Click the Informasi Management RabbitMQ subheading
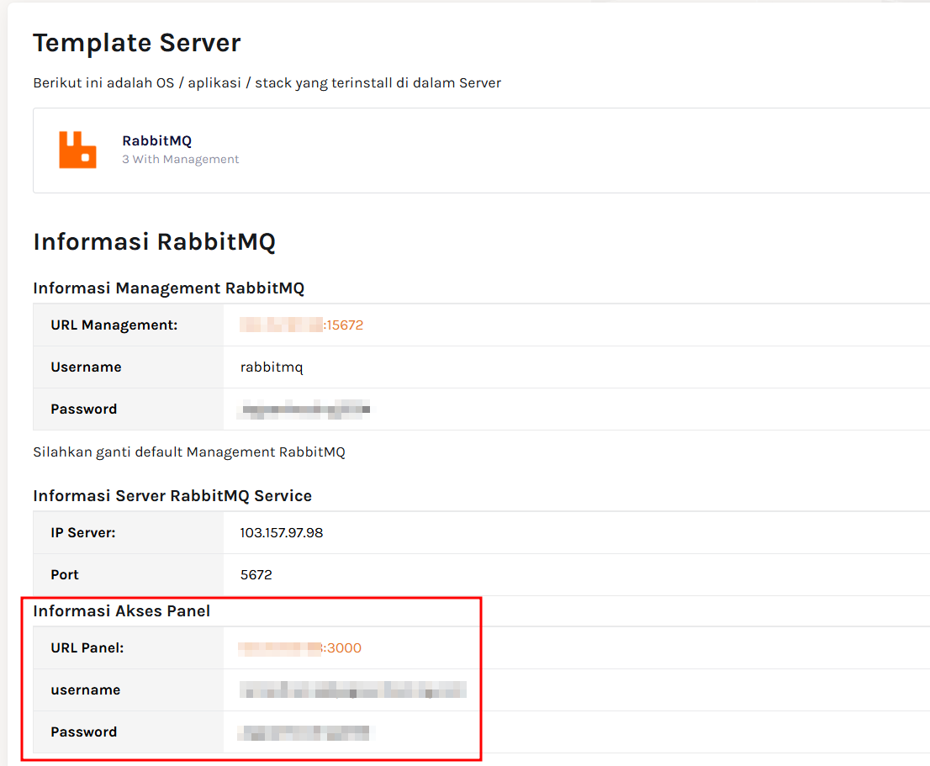Screen dimensions: 930x766 (x=168, y=288)
